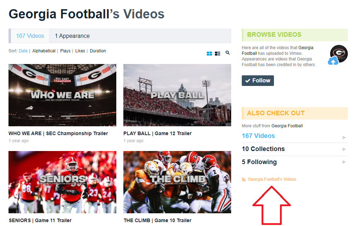Open 10 Collections link
357x226 pixels.
(x=263, y=149)
